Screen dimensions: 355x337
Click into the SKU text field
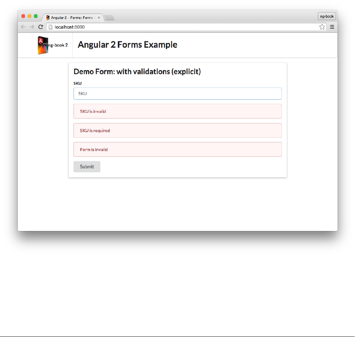177,94
